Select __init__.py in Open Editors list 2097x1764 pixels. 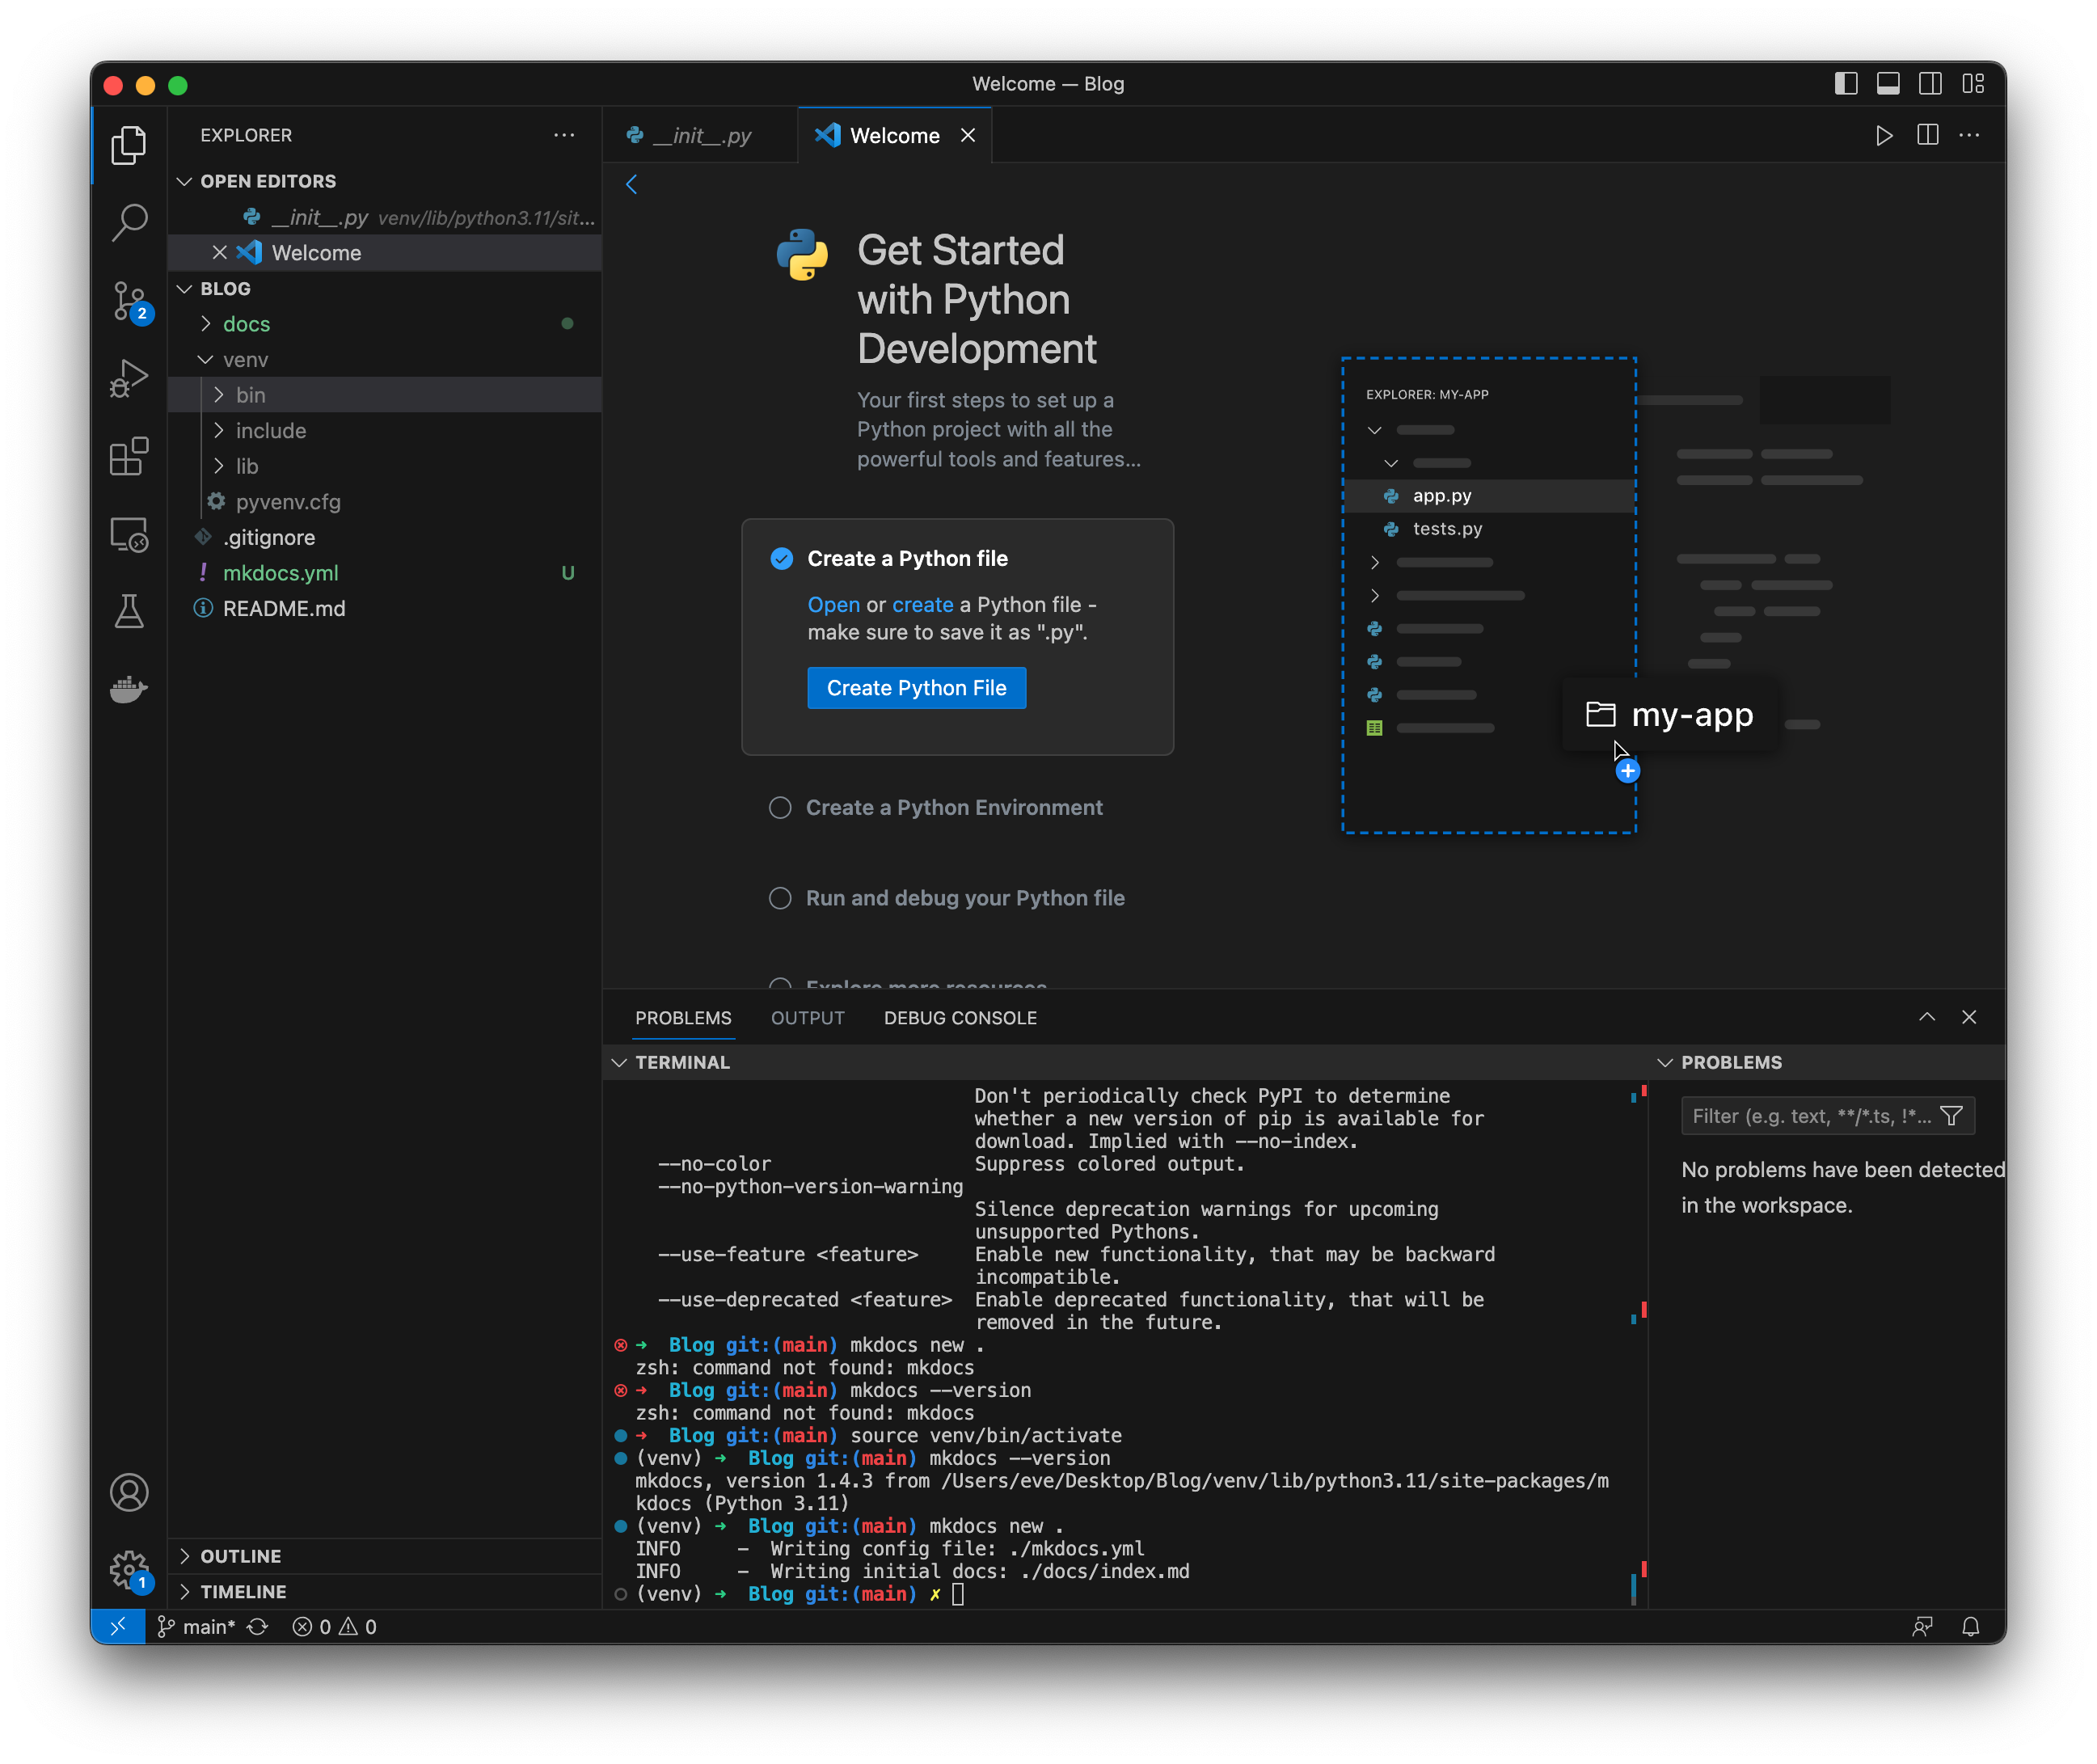[385, 217]
